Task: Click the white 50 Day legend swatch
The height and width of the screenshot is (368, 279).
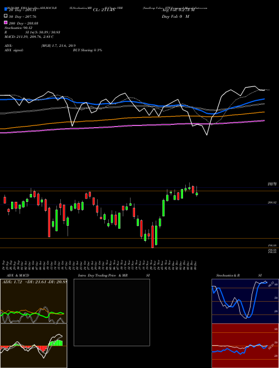Action: coord(6,16)
